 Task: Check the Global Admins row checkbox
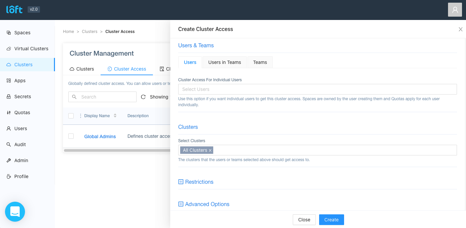coord(71,136)
